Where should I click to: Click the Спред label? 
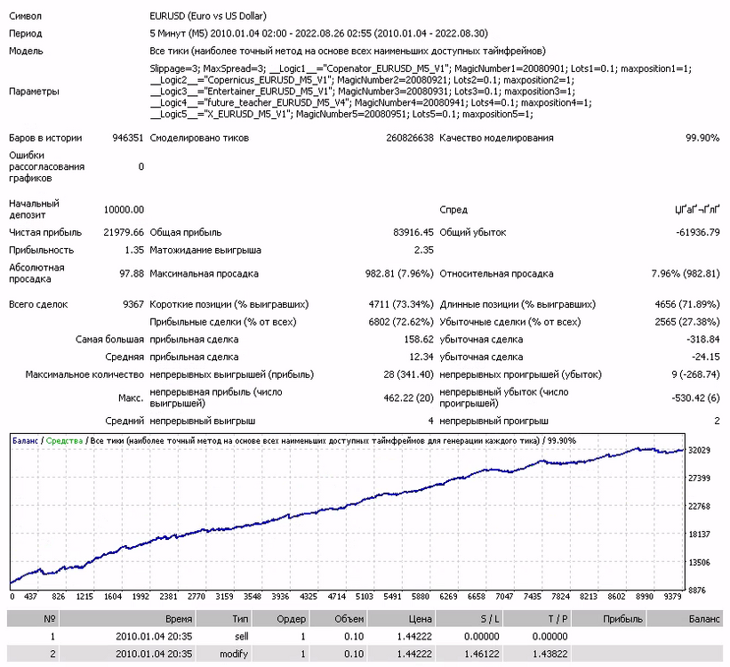[453, 210]
